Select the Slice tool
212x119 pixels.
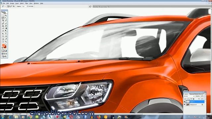click(6, 20)
